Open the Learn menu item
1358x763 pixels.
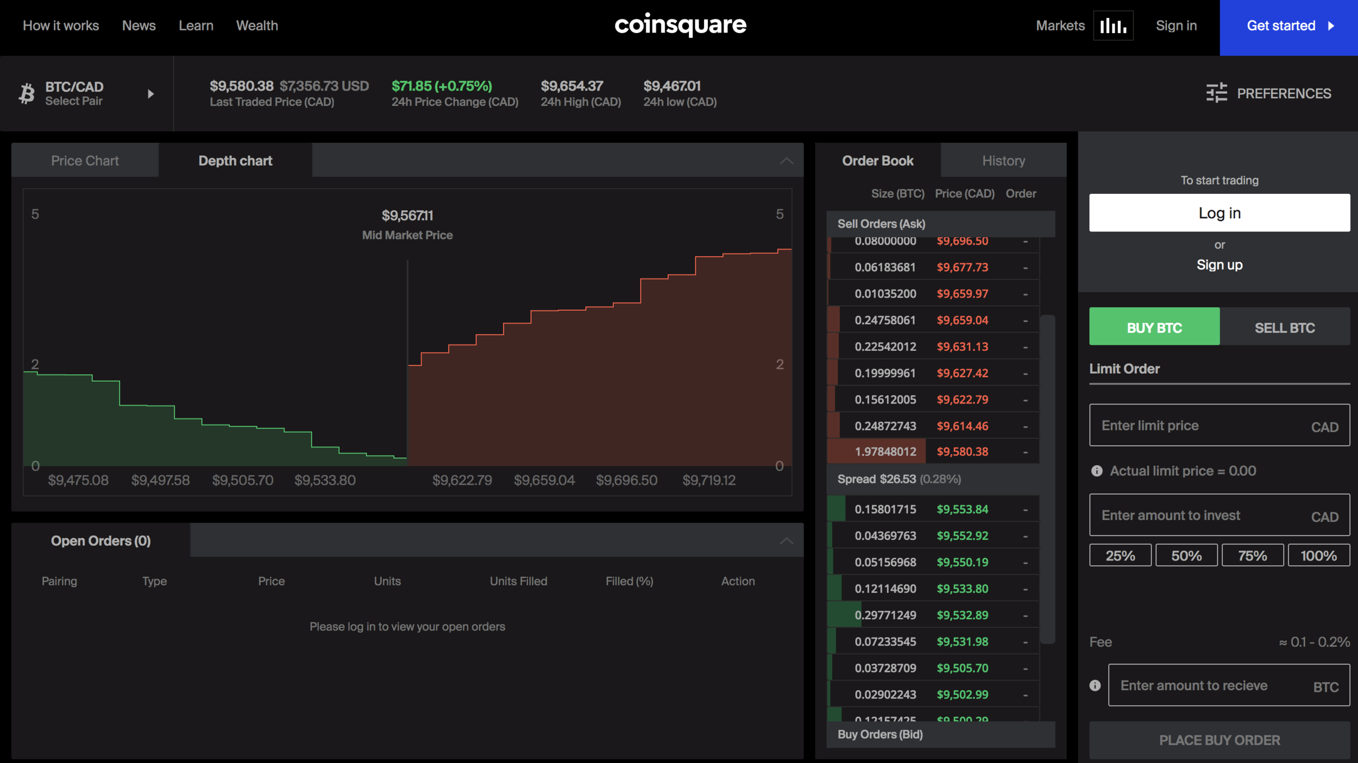pyautogui.click(x=196, y=26)
